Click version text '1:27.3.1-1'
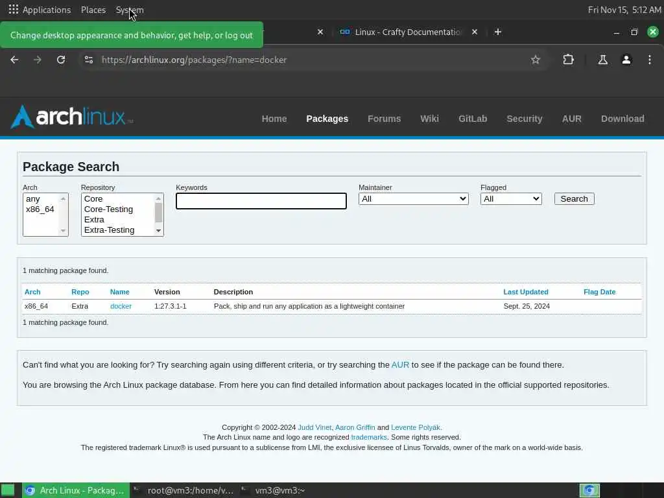664x498 pixels. (171, 306)
